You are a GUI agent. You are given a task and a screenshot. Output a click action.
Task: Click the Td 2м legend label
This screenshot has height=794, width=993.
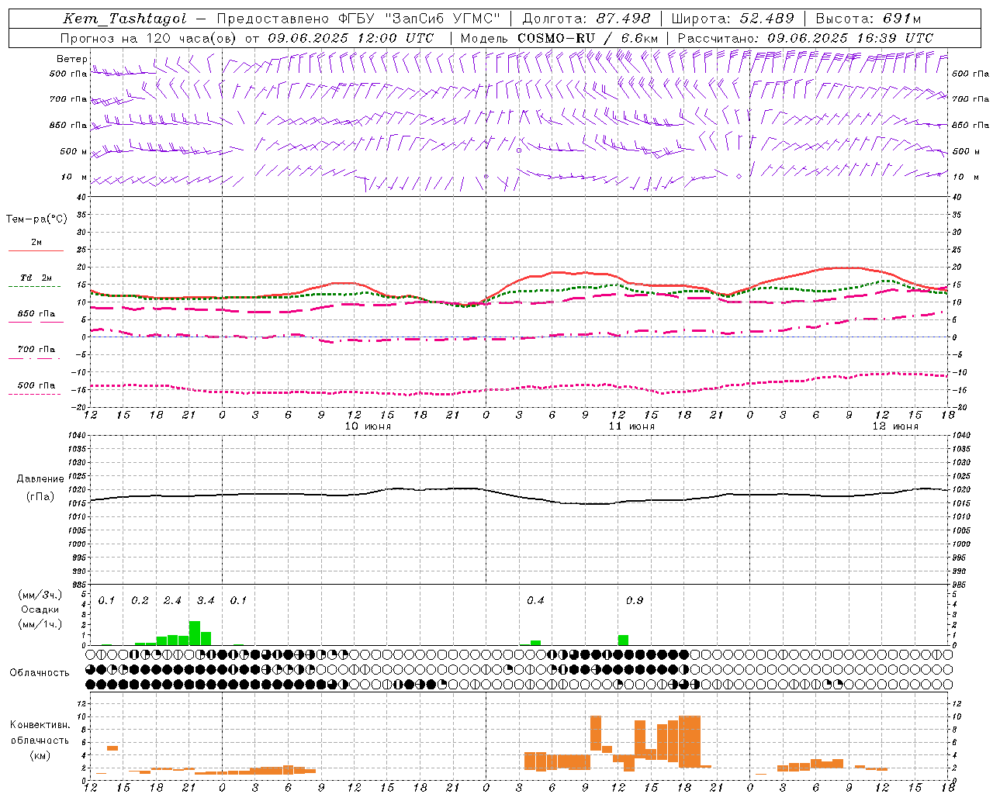(36, 278)
